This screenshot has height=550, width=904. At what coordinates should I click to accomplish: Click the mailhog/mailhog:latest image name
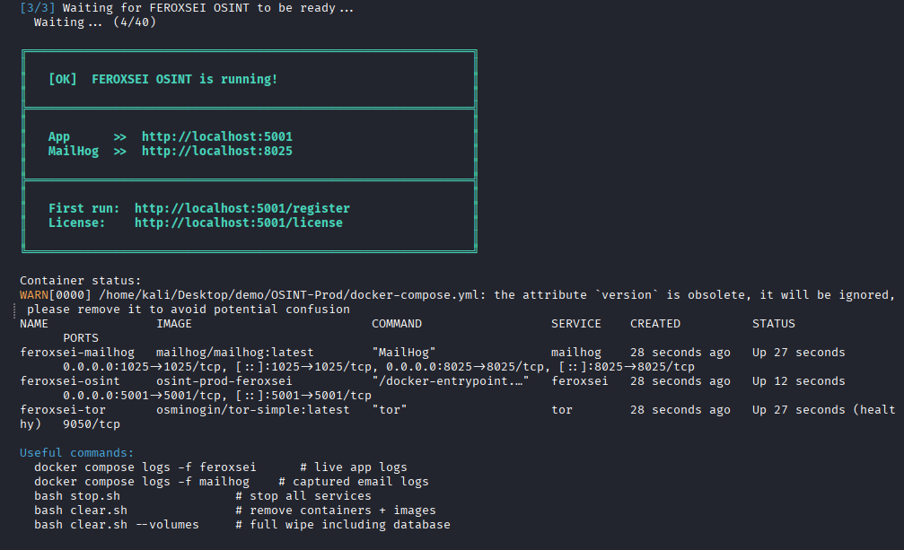tap(234, 353)
